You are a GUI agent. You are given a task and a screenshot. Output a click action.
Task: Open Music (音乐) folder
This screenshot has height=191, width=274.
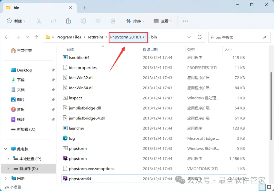[18, 110]
